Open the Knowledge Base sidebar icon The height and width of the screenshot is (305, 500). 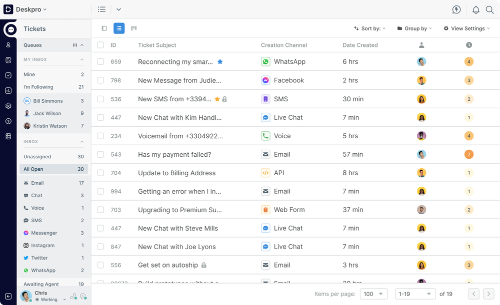coord(8,60)
